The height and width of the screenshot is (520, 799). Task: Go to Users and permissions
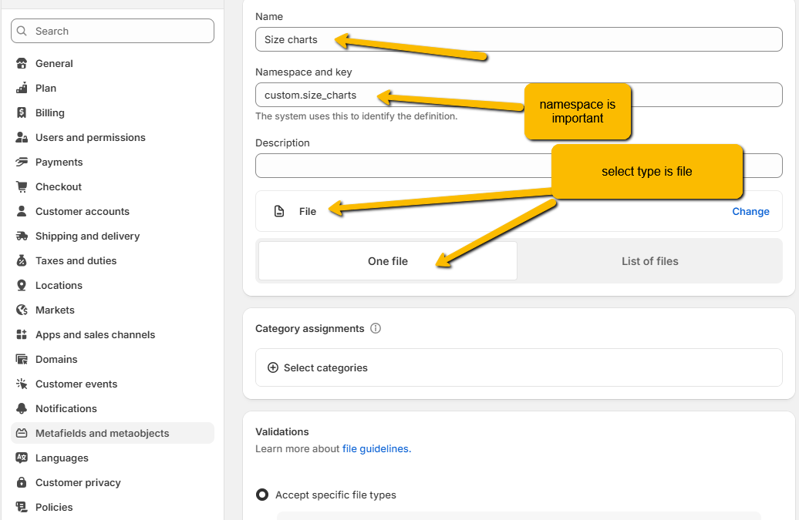pyautogui.click(x=90, y=138)
